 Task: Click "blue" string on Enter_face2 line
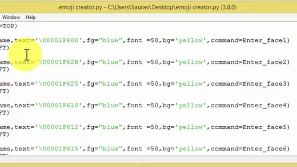[x=110, y=62]
